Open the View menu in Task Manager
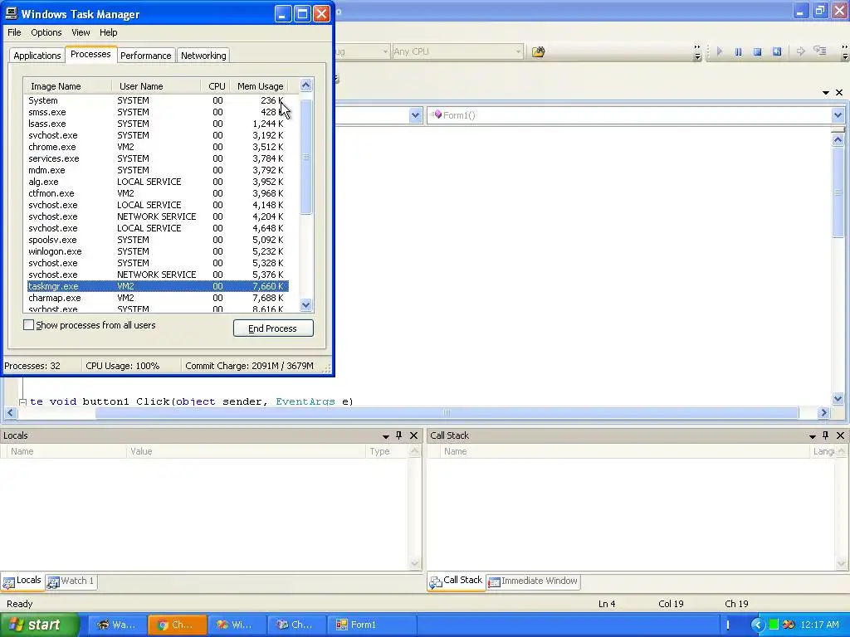The height and width of the screenshot is (637, 850). coord(81,32)
